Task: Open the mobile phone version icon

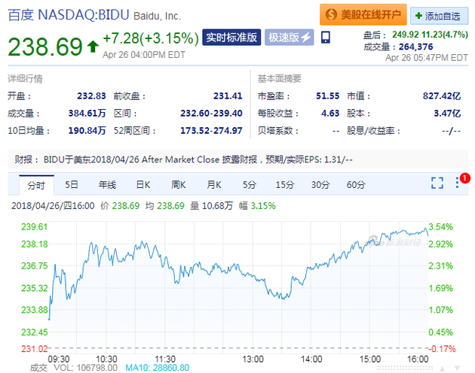Action: [x=326, y=38]
